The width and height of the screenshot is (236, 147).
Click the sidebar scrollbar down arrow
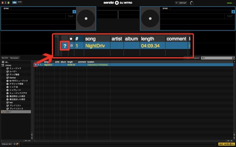click(32, 138)
